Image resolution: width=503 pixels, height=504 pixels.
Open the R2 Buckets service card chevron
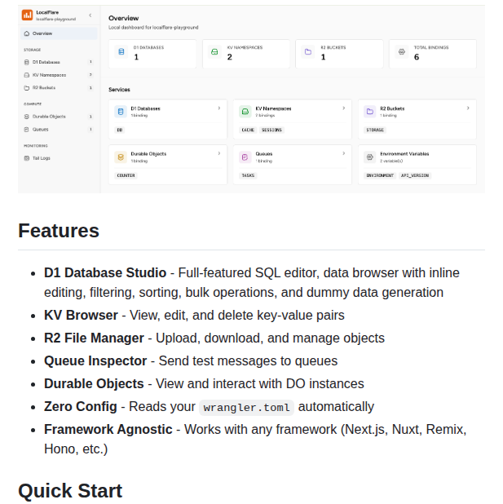[468, 108]
